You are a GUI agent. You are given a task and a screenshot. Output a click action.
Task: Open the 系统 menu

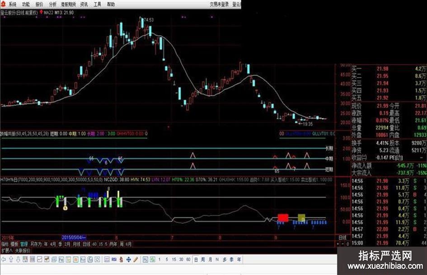pos(12,4)
